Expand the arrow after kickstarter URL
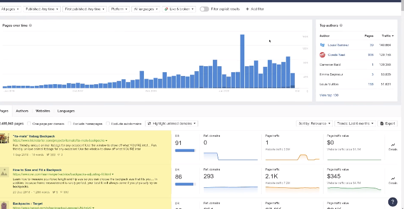404x209 pixels. (106, 141)
